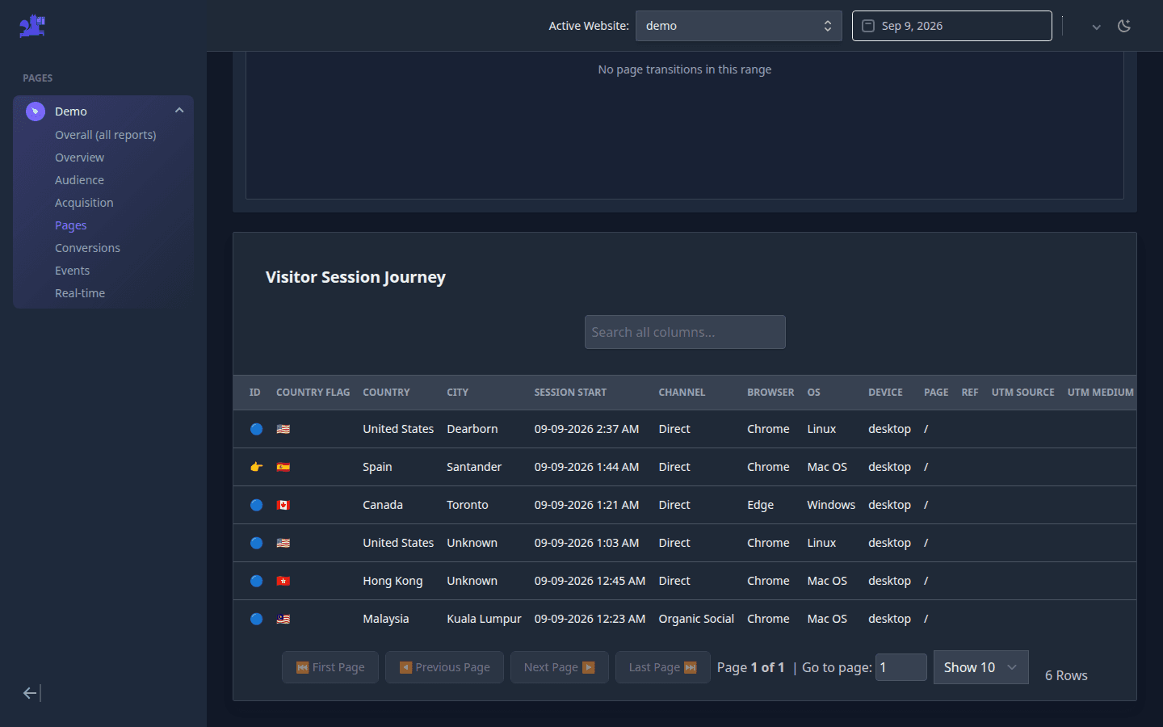Image resolution: width=1163 pixels, height=727 pixels.
Task: Select the Santander city cell
Action: pyautogui.click(x=474, y=467)
